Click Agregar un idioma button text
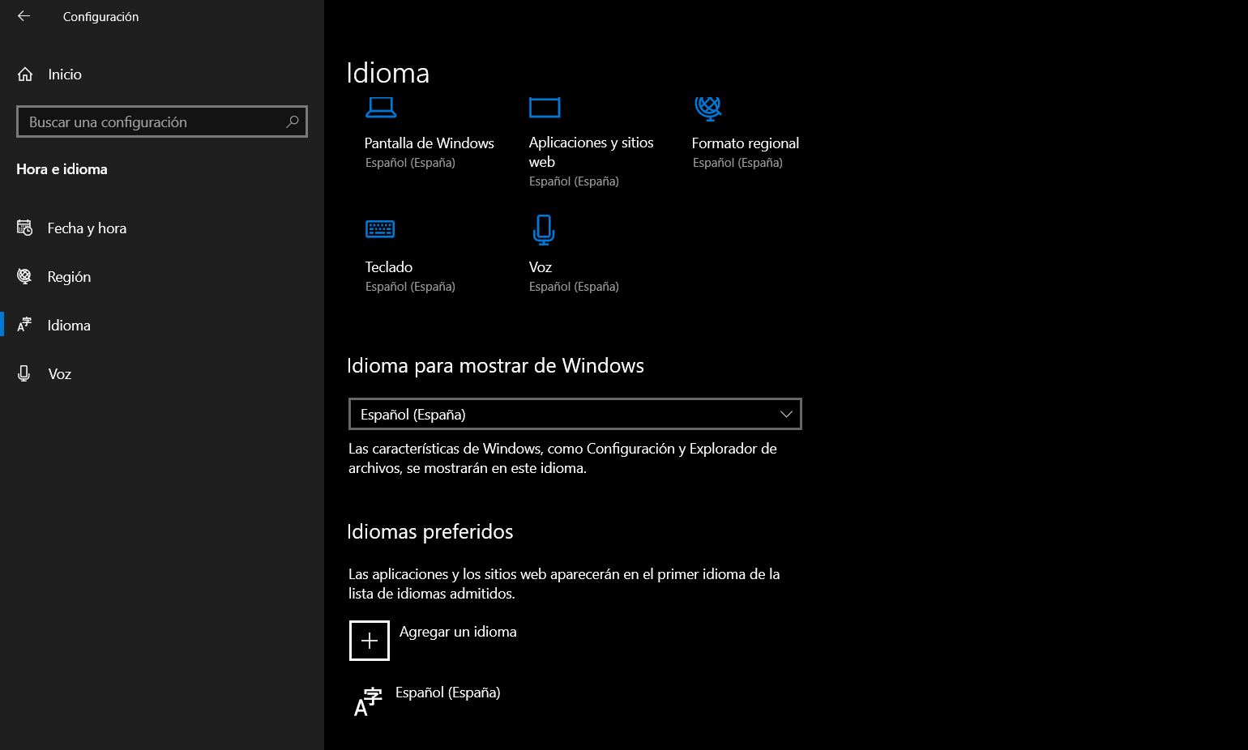This screenshot has height=750, width=1248. tap(458, 632)
